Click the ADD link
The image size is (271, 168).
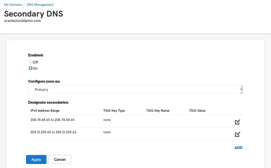click(x=238, y=148)
